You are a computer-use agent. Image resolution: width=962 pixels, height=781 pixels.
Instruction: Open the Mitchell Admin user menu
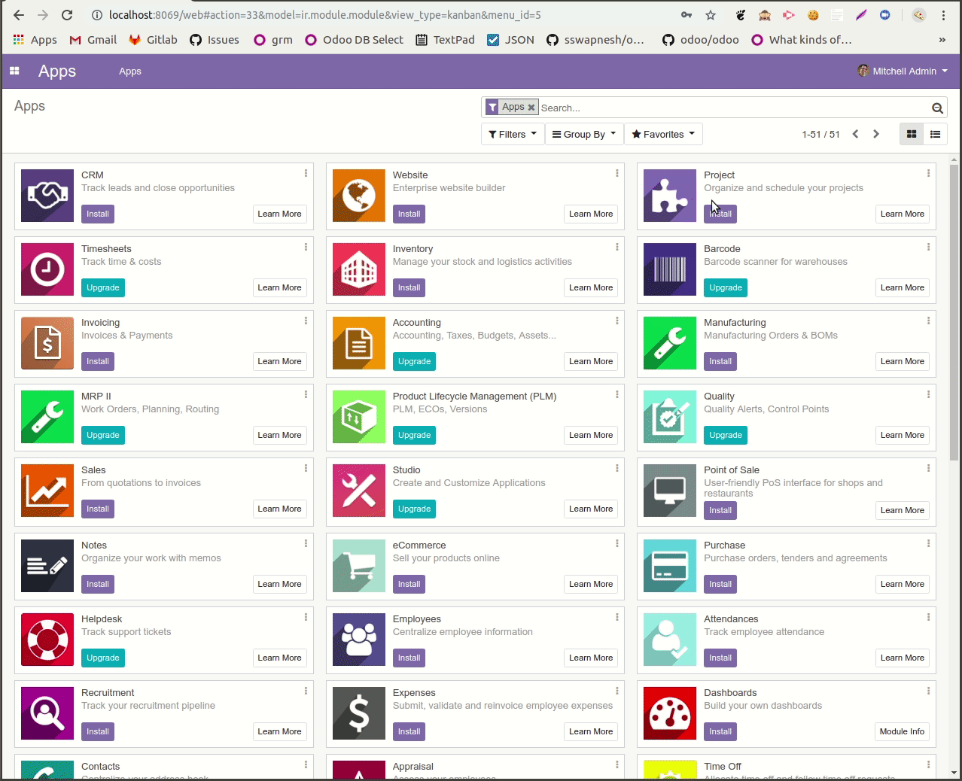tap(903, 71)
